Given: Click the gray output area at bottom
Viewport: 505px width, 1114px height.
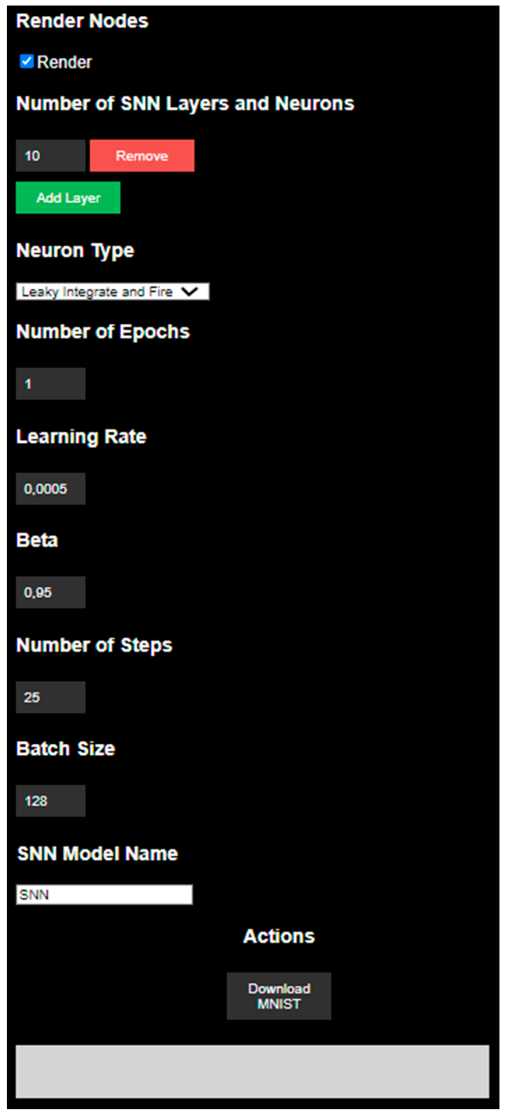Looking at the screenshot, I should (x=252, y=1071).
